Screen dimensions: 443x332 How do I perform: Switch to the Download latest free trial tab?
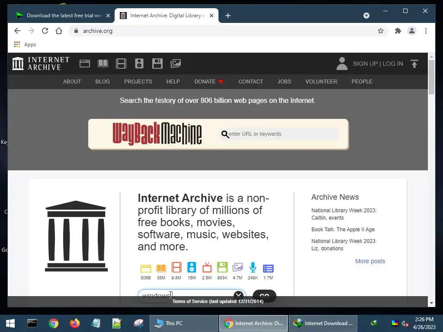(x=59, y=16)
